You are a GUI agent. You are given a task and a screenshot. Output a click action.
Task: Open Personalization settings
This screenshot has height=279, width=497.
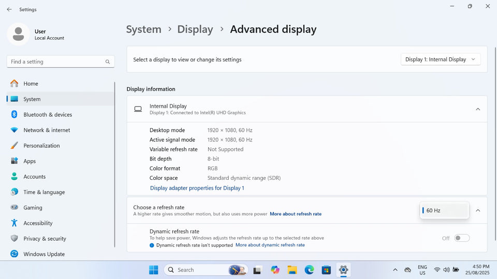pyautogui.click(x=60, y=146)
